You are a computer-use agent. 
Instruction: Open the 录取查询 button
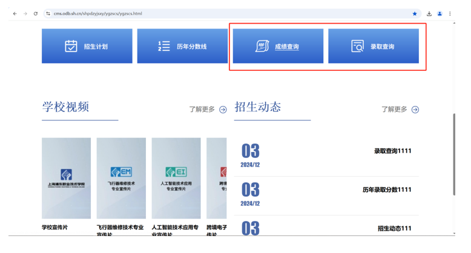click(x=374, y=46)
